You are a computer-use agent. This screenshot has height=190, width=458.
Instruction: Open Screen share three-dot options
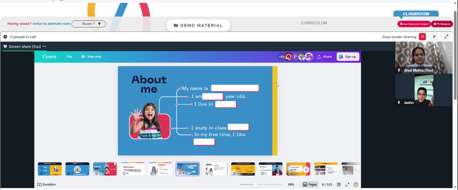(44, 47)
